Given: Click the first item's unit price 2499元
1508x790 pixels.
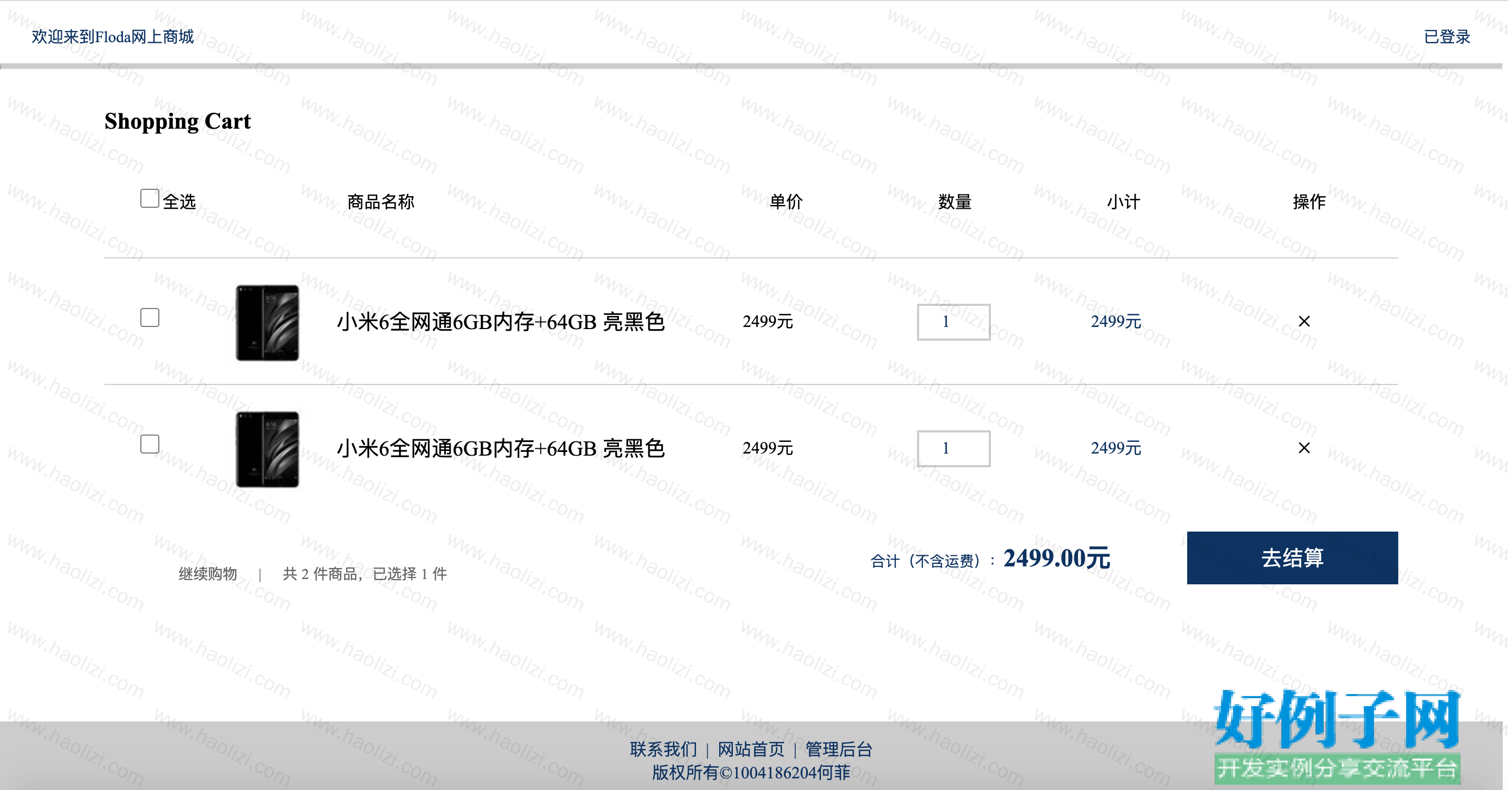Looking at the screenshot, I should (x=768, y=321).
